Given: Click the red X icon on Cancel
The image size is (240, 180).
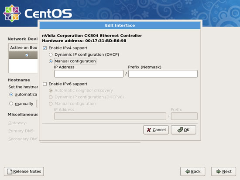Looking at the screenshot, I should click(x=149, y=130).
